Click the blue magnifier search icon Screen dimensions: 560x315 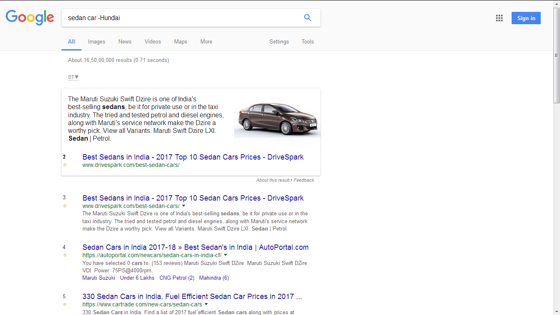pos(307,18)
